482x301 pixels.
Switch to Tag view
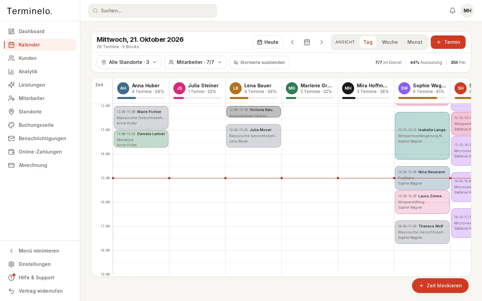(x=368, y=42)
